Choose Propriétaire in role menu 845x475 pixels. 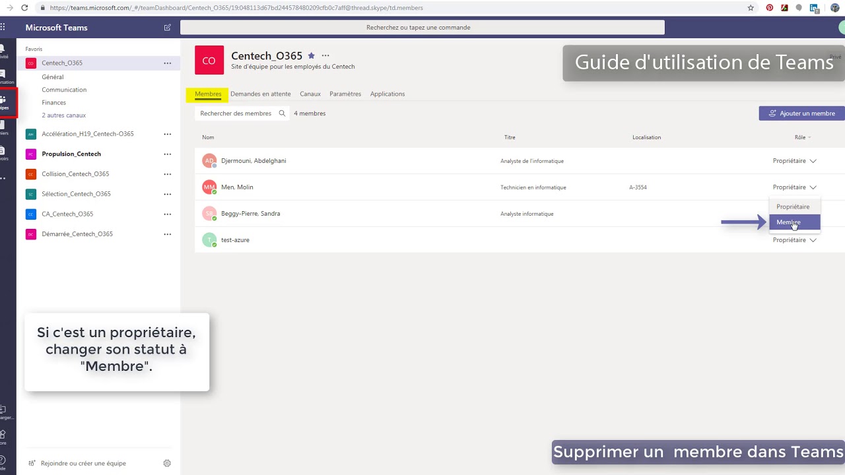point(795,206)
